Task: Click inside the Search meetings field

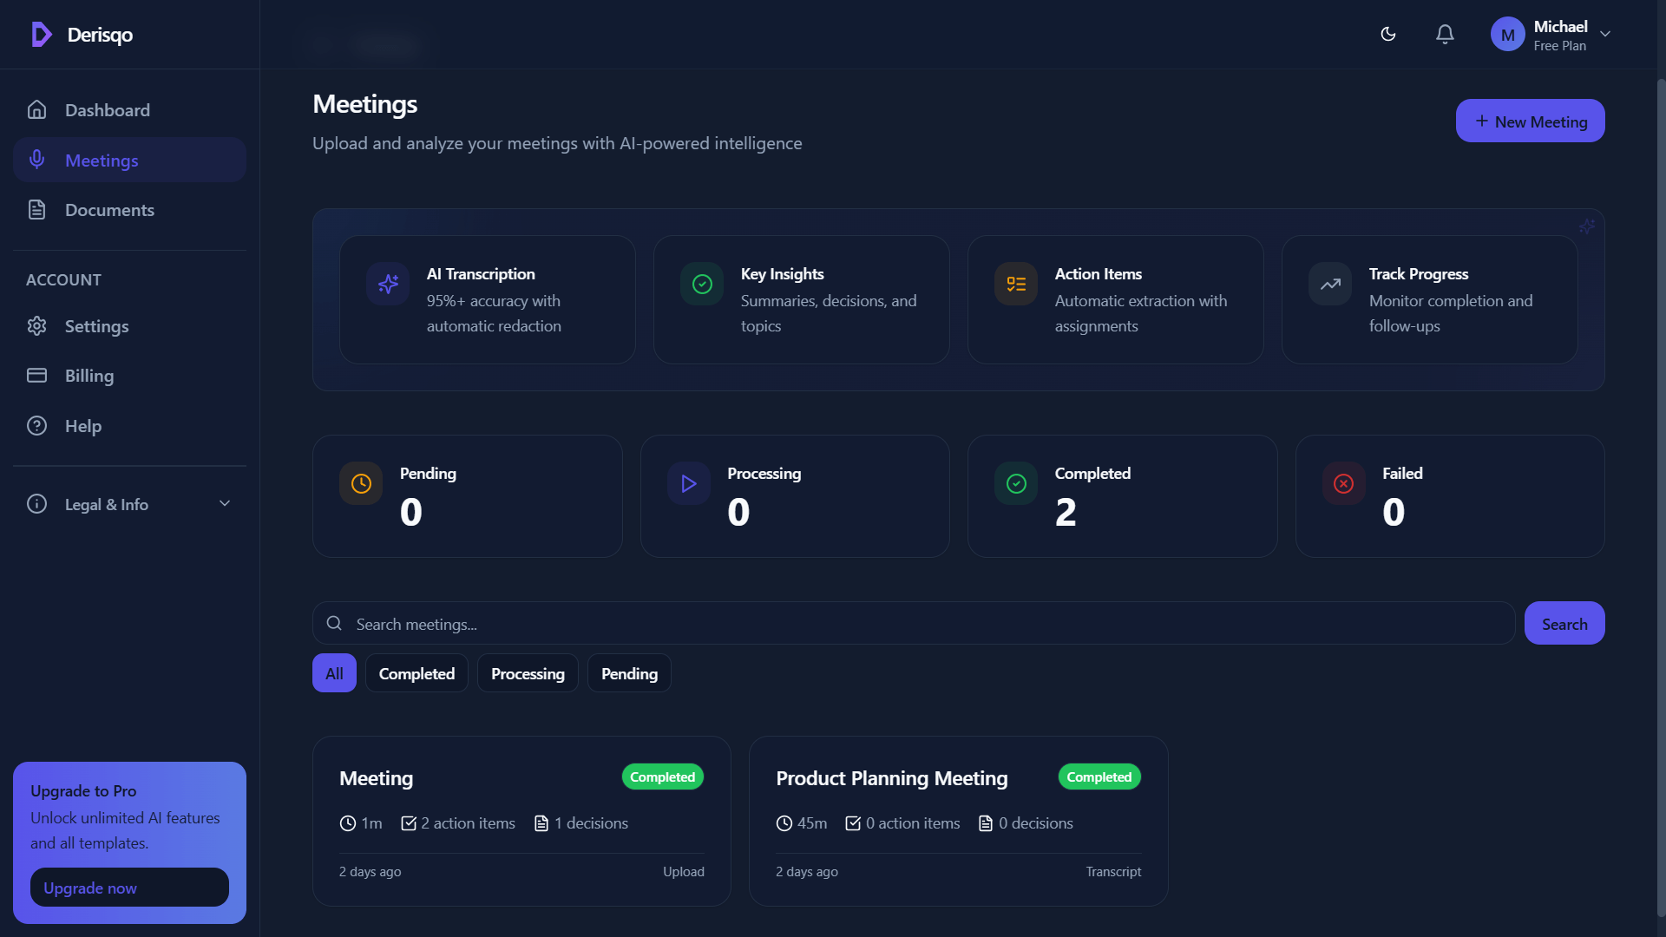Action: click(607, 623)
